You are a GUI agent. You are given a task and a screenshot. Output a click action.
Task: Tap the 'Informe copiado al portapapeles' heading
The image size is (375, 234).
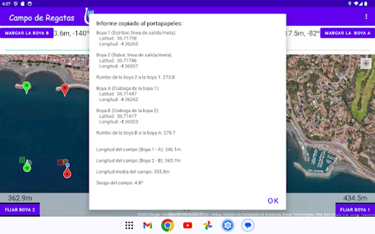click(x=139, y=23)
